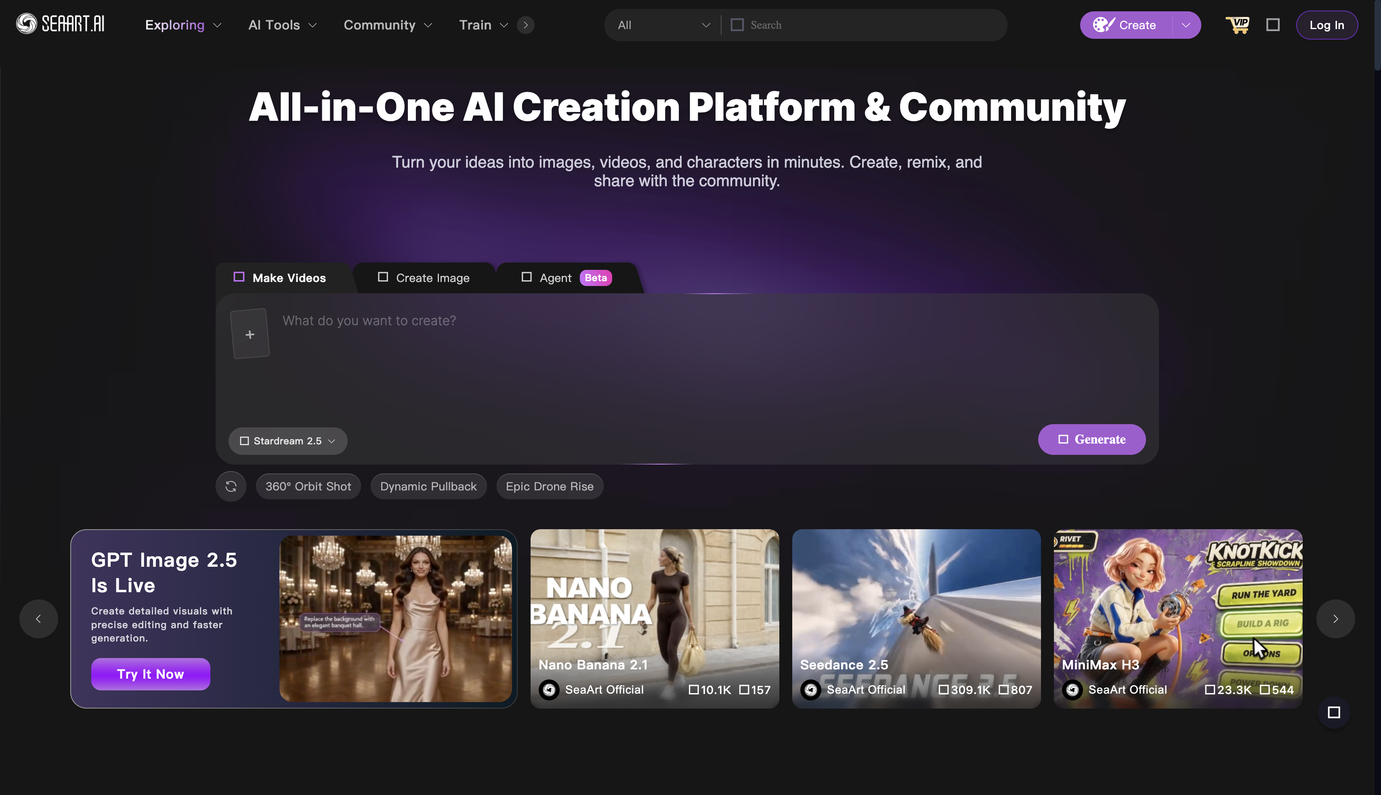
Task: Select the 360° Orbit Shot suggestion
Action: (308, 486)
